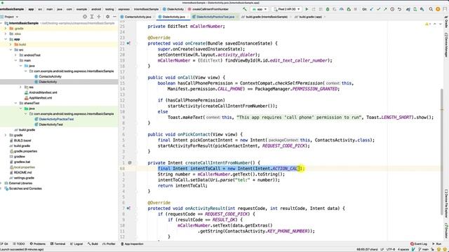
Task: Open Project panel gear options
Action: coord(107,17)
